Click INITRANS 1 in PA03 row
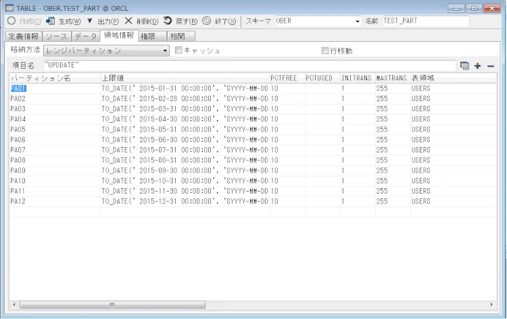 [343, 109]
